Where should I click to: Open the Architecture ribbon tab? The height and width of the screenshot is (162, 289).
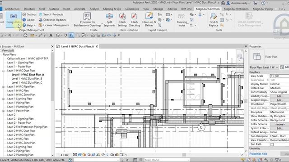point(12,9)
